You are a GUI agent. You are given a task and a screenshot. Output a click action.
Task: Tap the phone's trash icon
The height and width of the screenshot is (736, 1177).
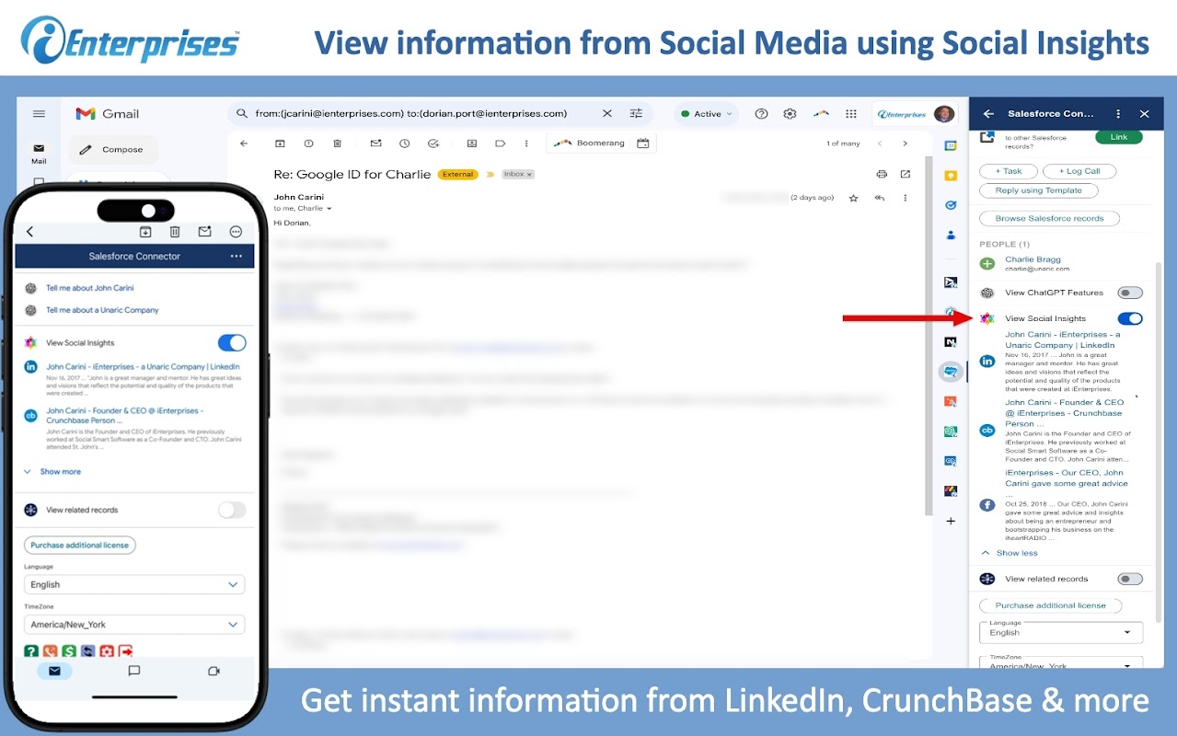click(x=175, y=232)
